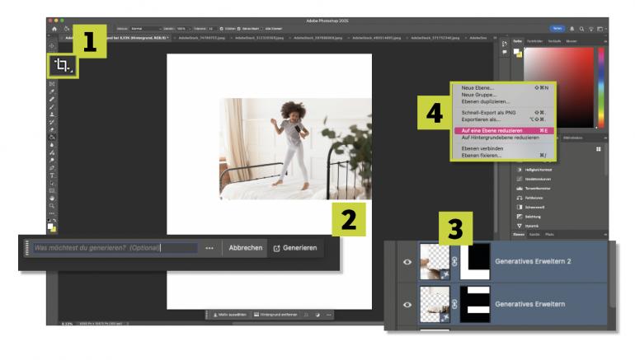635x360 pixels.
Task: Pick a color in the Farbe color field
Action: 559,87
